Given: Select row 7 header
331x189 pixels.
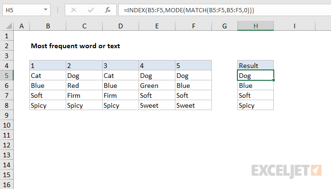Looking at the screenshot, I should click(7, 95).
